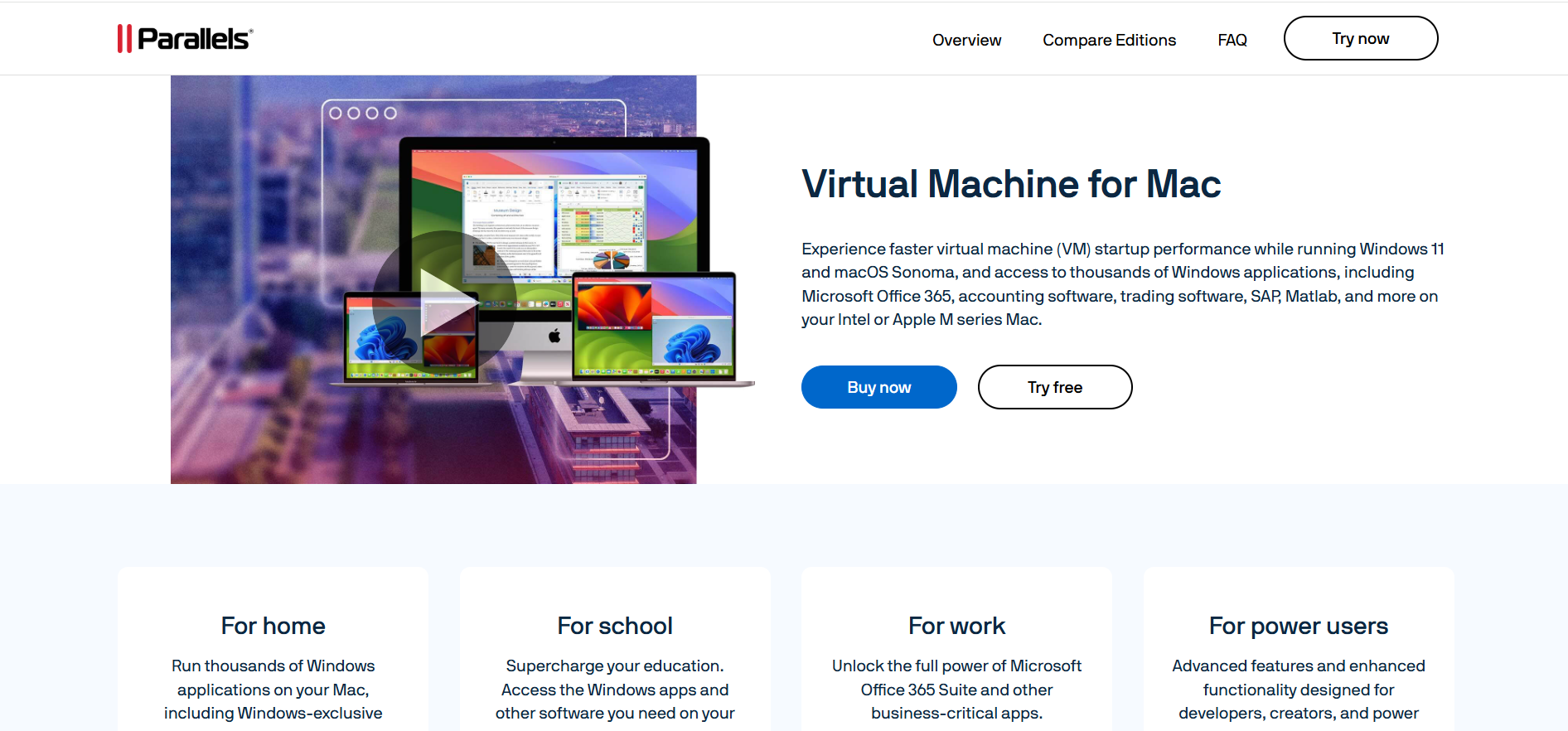
Task: Open the Overview section
Action: point(966,40)
